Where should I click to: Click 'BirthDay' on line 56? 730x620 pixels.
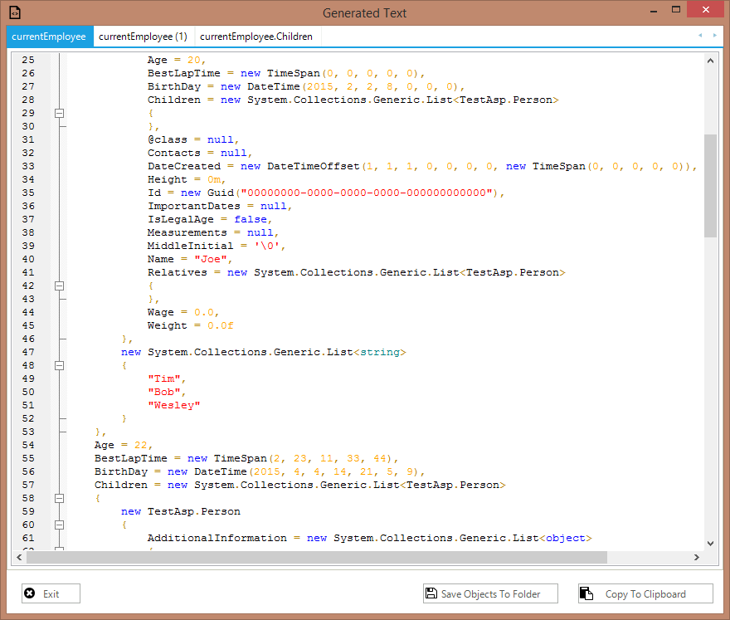tap(121, 472)
